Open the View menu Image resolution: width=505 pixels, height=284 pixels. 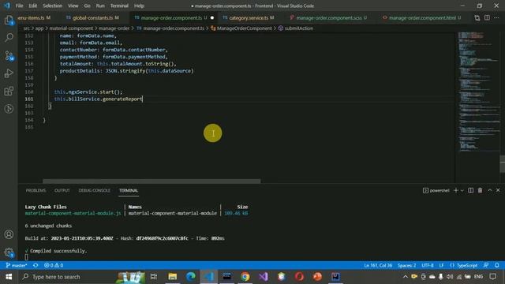click(73, 6)
